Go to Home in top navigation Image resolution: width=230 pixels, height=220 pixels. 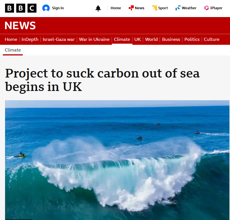pos(116,8)
